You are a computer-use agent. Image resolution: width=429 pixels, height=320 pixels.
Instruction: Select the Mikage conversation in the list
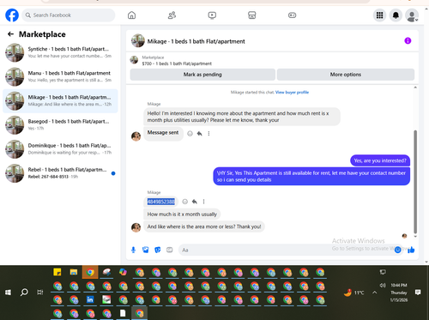coord(60,100)
